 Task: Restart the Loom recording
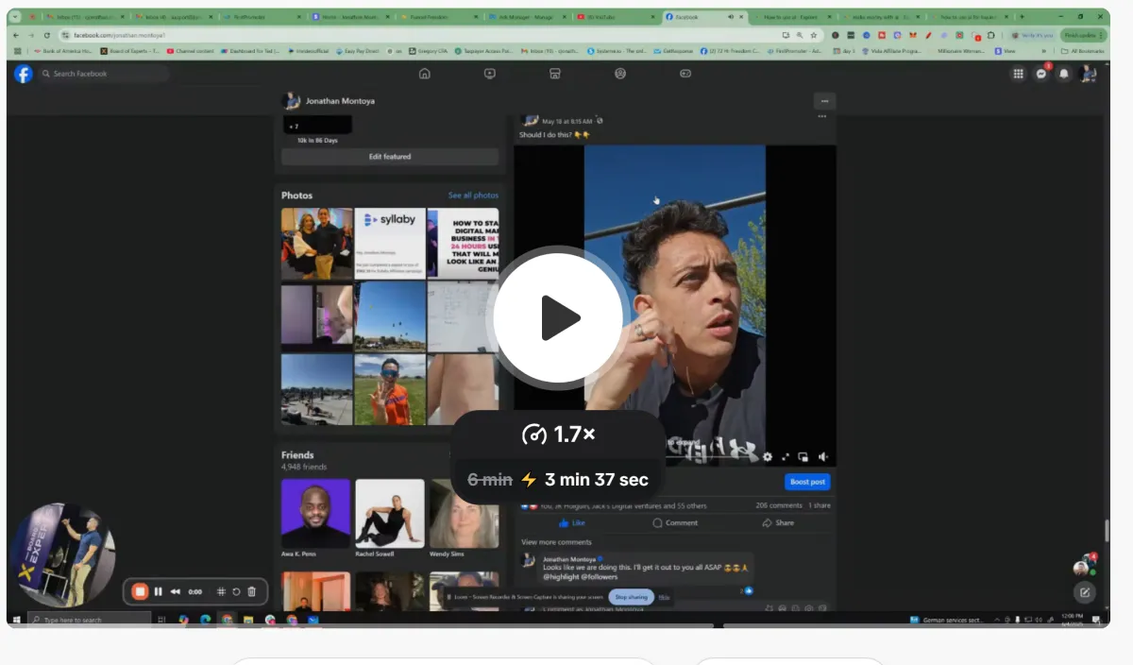[x=236, y=591]
